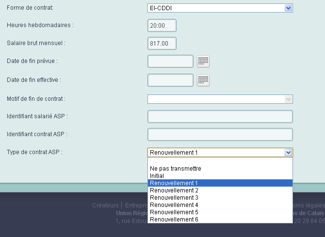Select 'Renouvellement 4' option

tap(220, 205)
